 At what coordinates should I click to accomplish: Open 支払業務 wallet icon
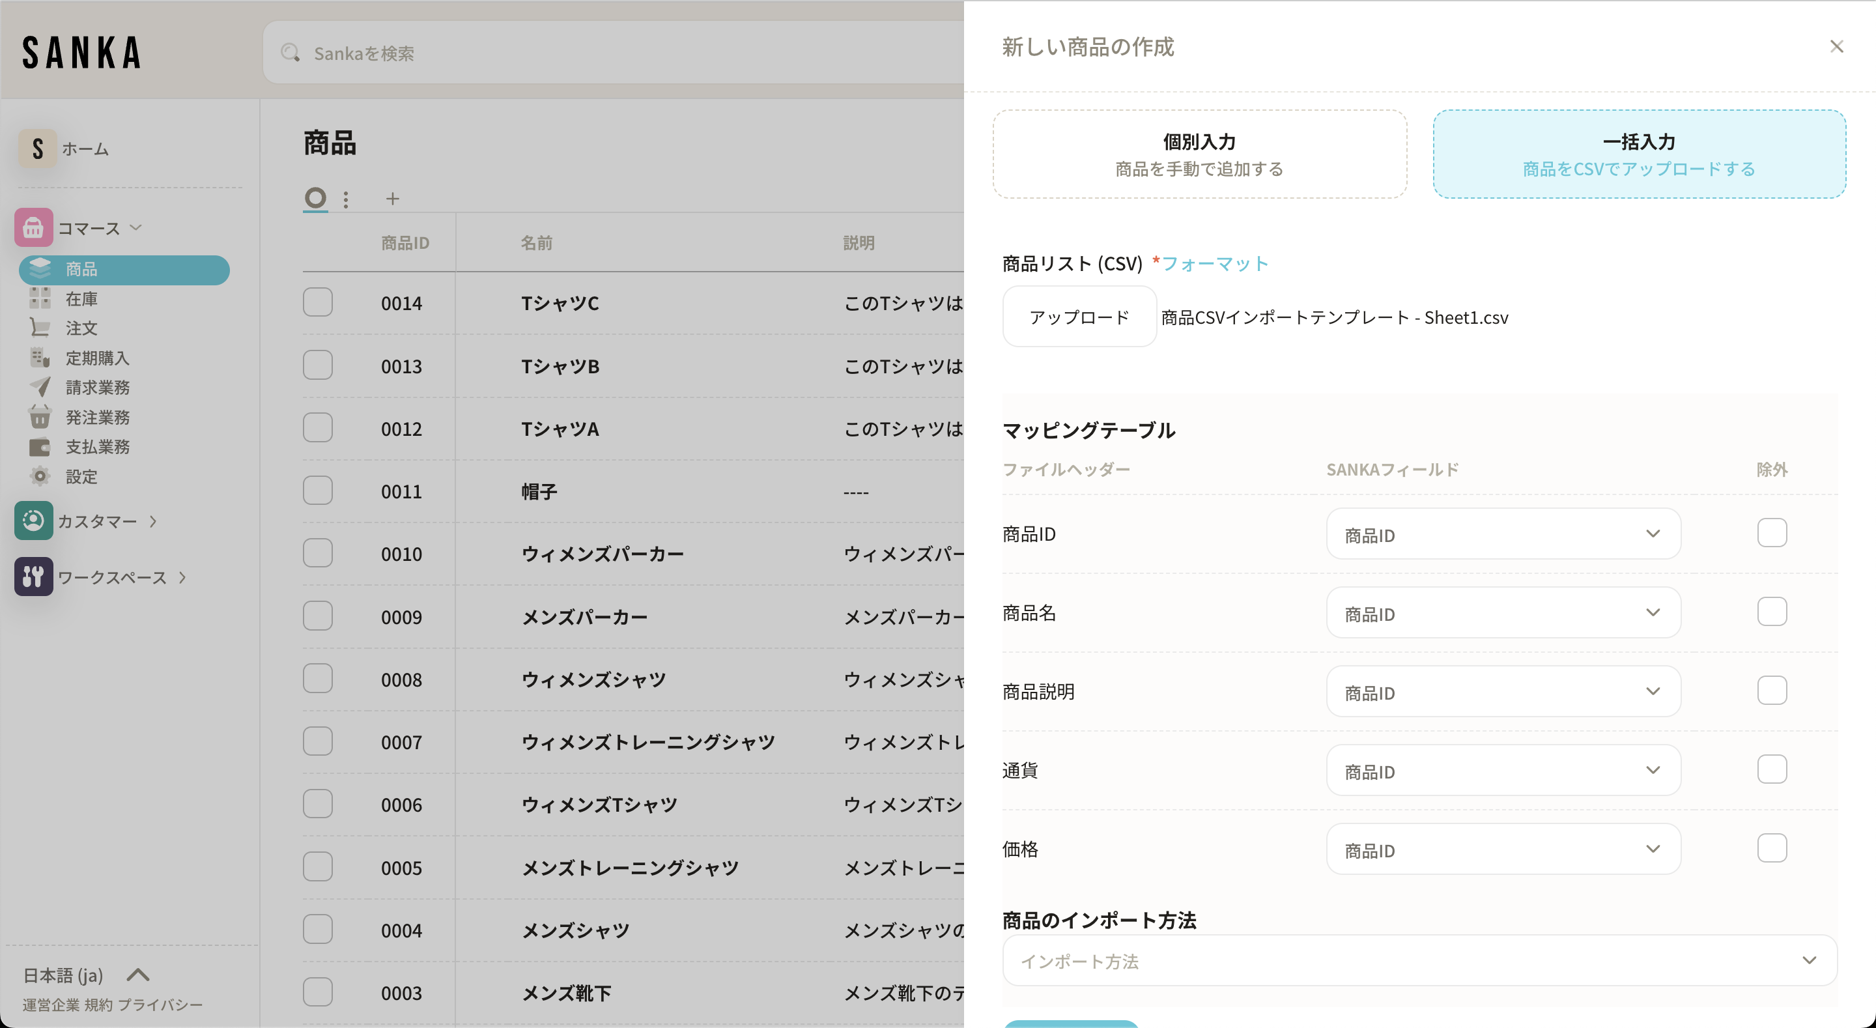40,447
